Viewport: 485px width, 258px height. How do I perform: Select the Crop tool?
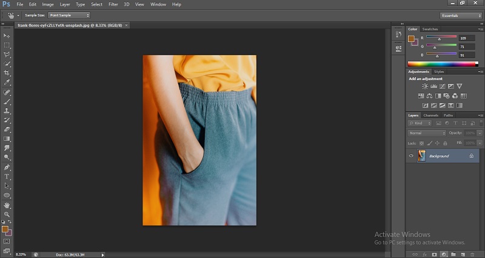click(7, 73)
